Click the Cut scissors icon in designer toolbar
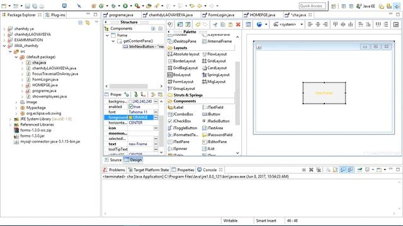403x226 pixels. pos(215,24)
